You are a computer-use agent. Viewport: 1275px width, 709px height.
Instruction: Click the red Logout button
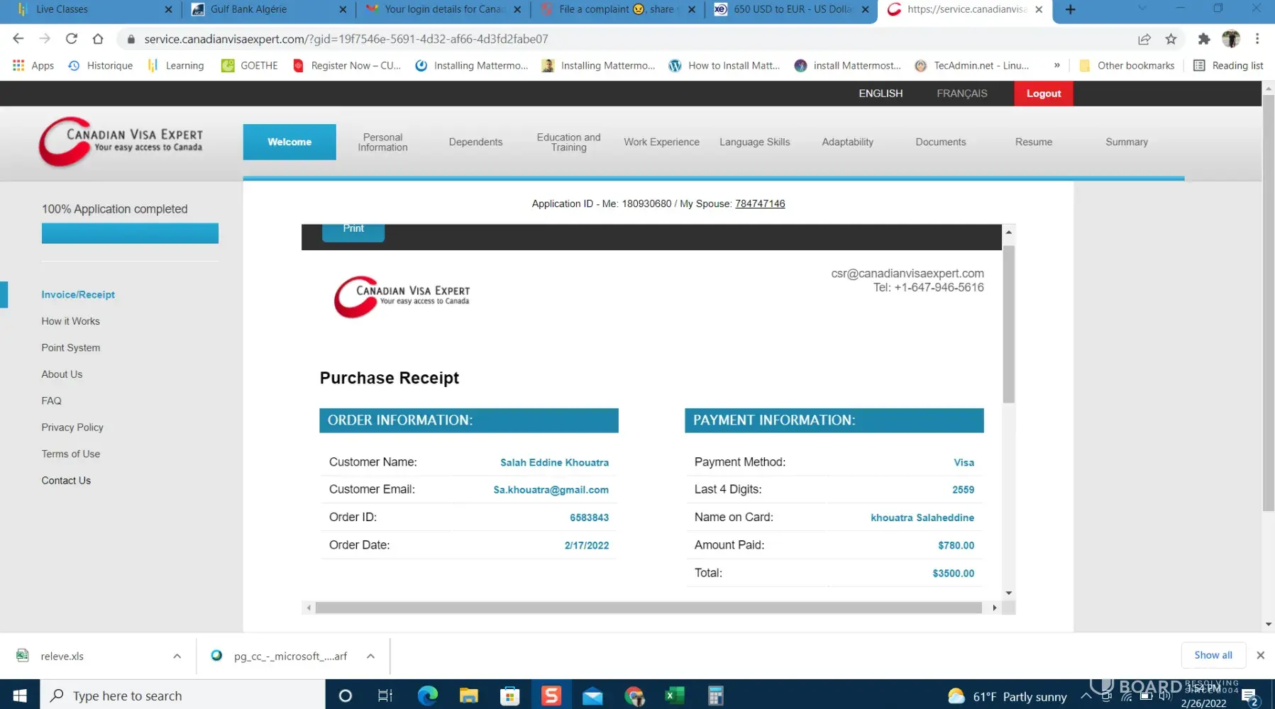[x=1043, y=94]
